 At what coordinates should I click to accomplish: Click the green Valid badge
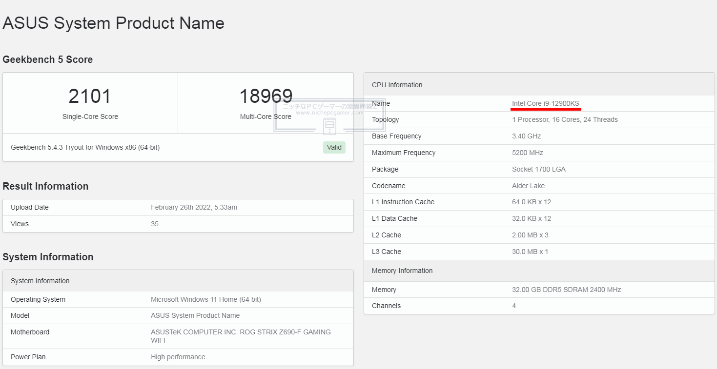pyautogui.click(x=334, y=147)
